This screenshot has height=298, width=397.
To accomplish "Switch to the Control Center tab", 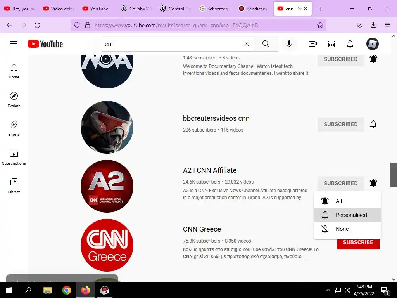I will pyautogui.click(x=176, y=9).
